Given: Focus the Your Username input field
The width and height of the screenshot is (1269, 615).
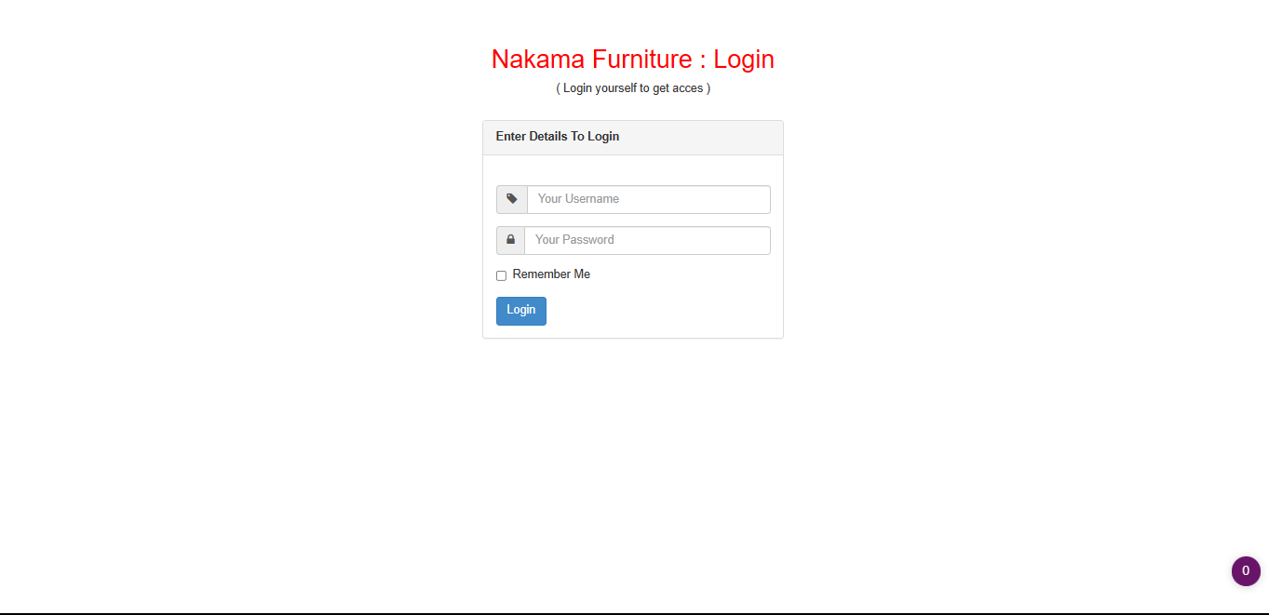Looking at the screenshot, I should [648, 199].
